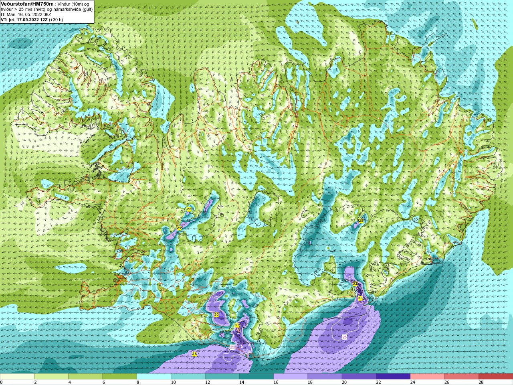Click the 8–10 m/s light cyan legend swatch
The width and height of the screenshot is (513, 385).
[x=154, y=377]
